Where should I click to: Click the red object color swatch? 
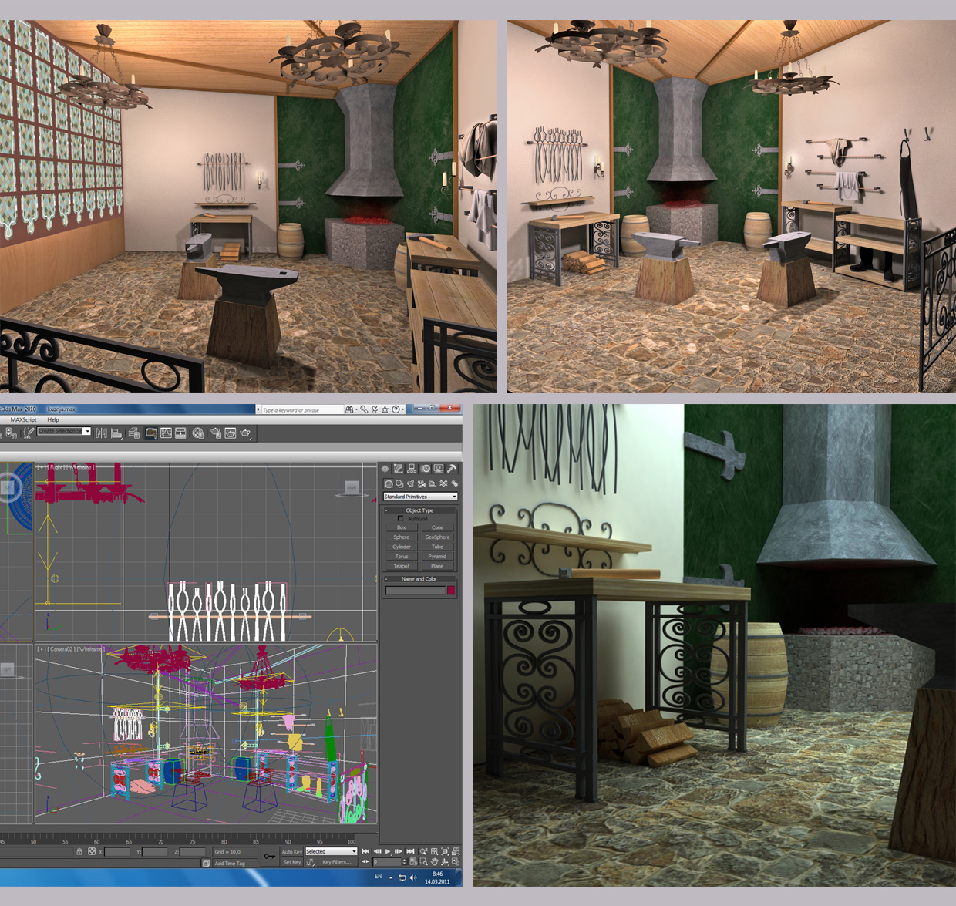451,591
